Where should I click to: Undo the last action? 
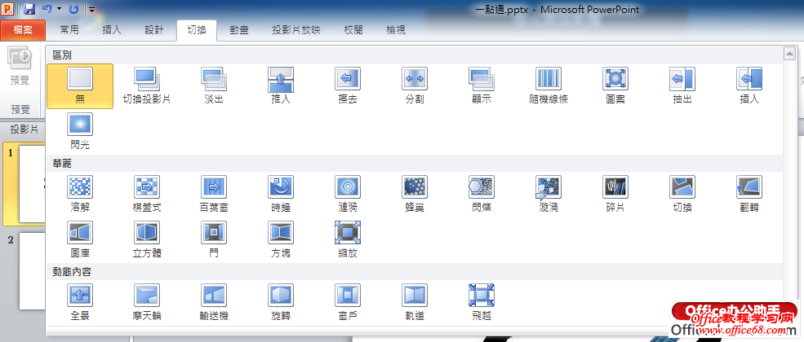[47, 9]
